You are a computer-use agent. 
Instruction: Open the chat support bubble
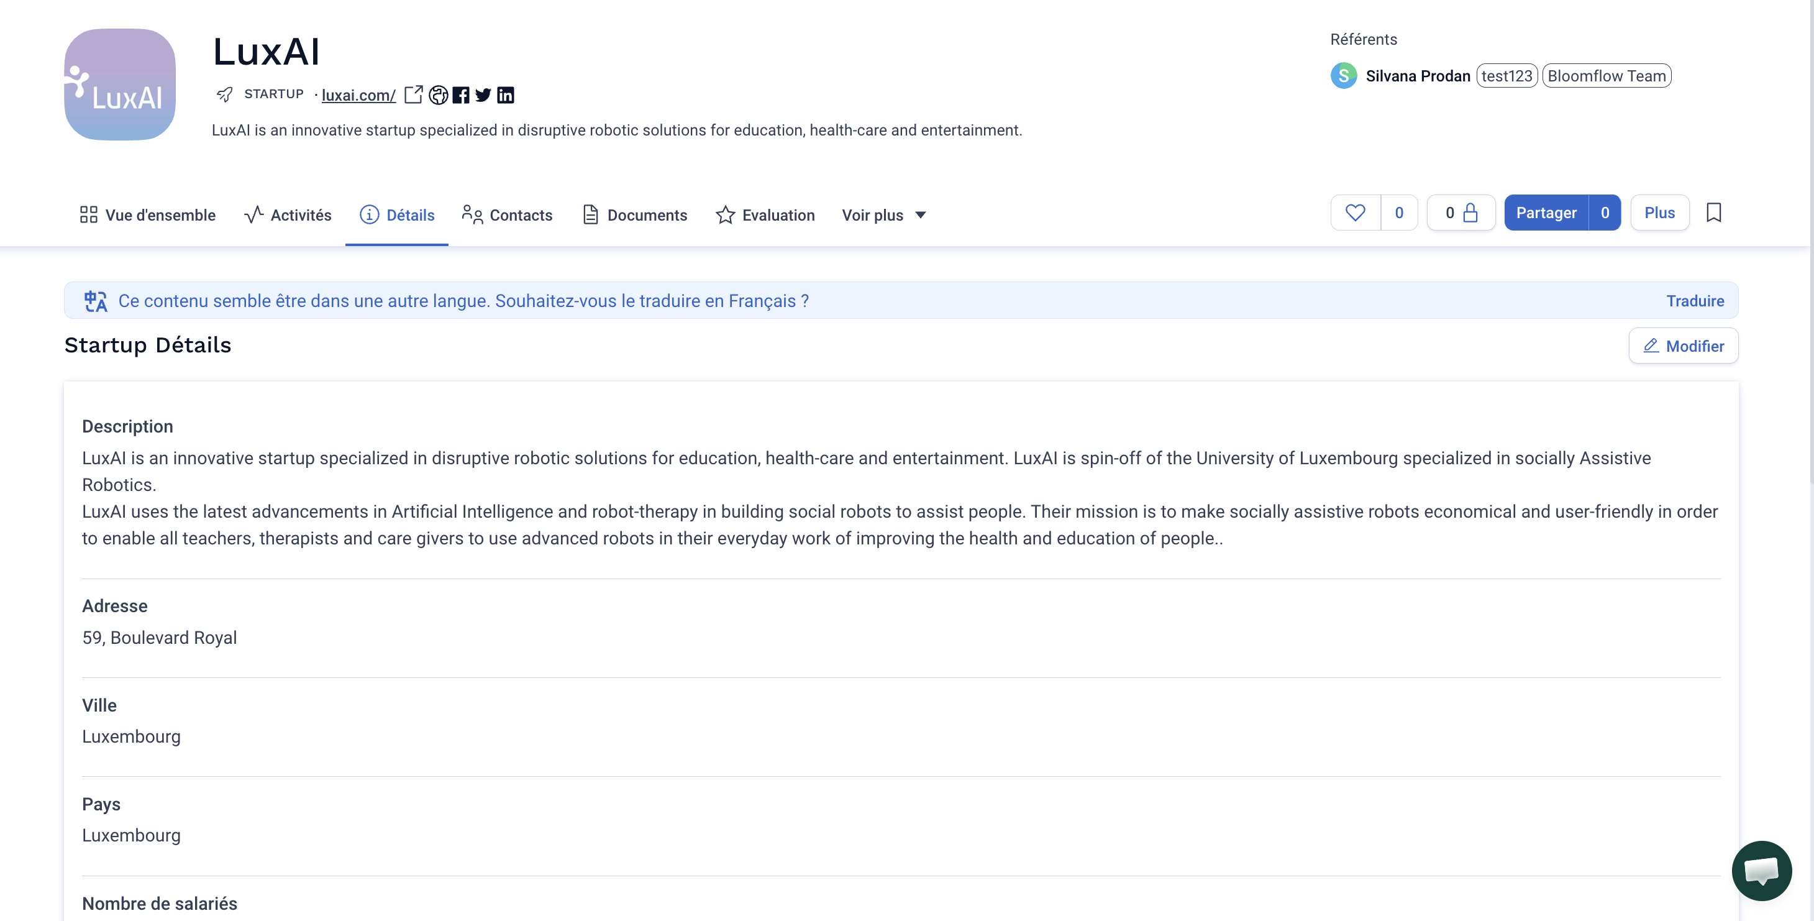(x=1761, y=870)
